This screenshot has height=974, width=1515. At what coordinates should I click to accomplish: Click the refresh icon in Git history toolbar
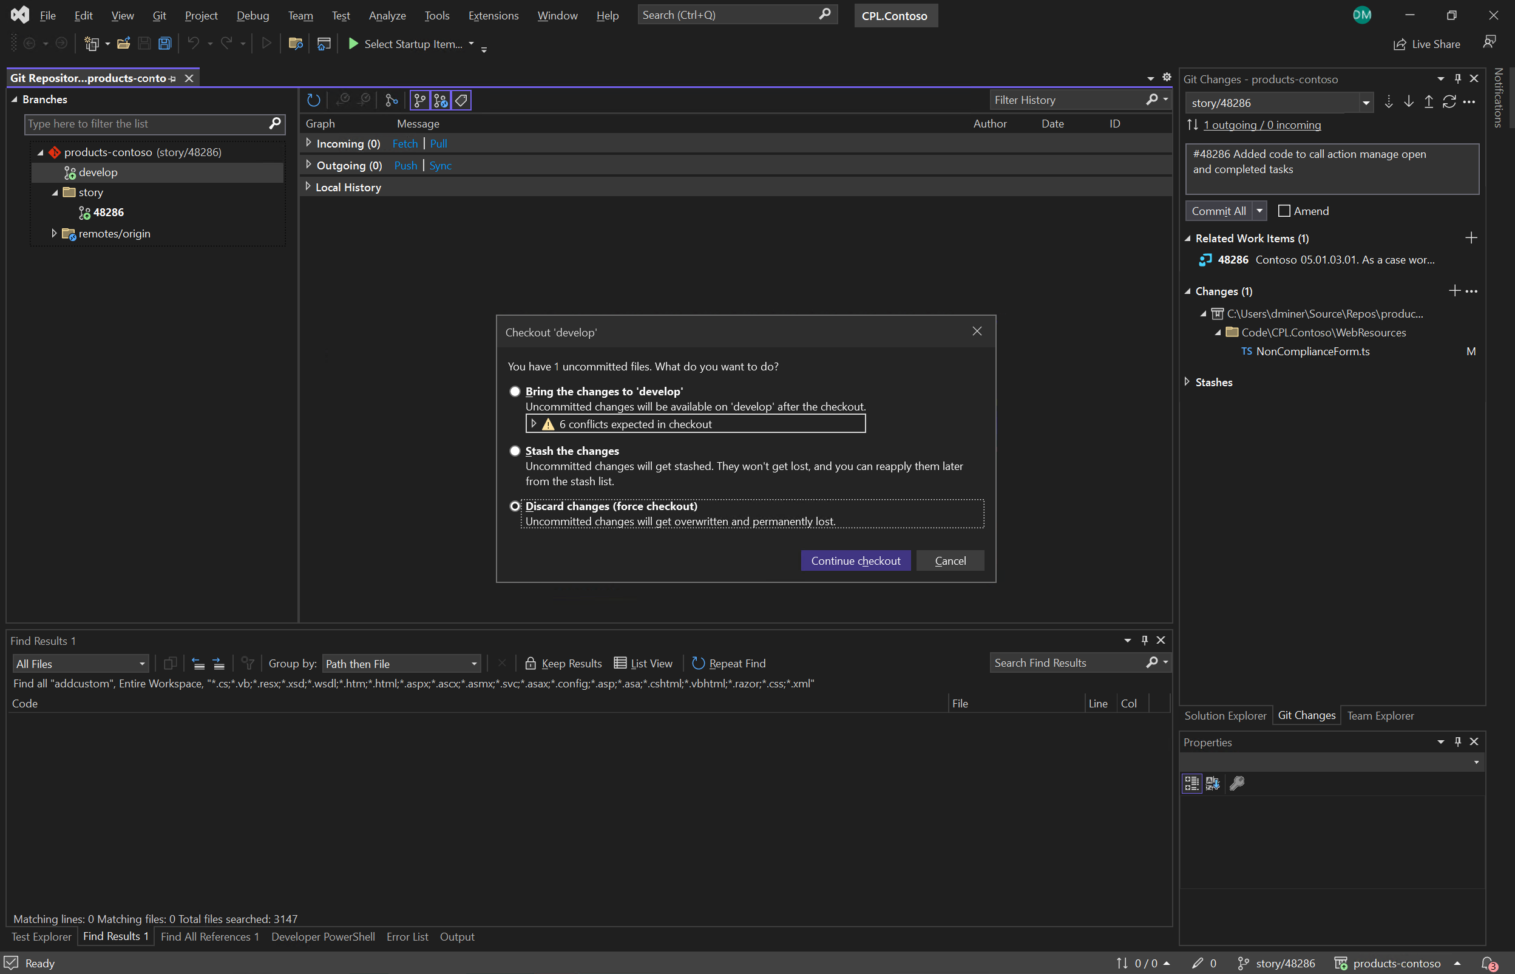313,100
